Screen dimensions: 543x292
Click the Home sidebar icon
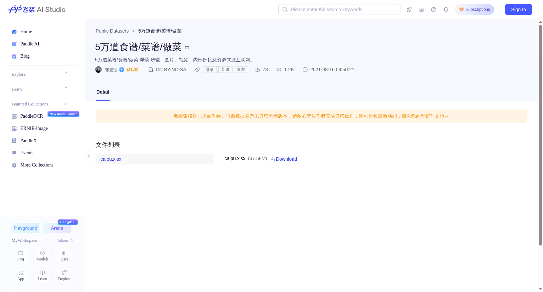click(14, 32)
